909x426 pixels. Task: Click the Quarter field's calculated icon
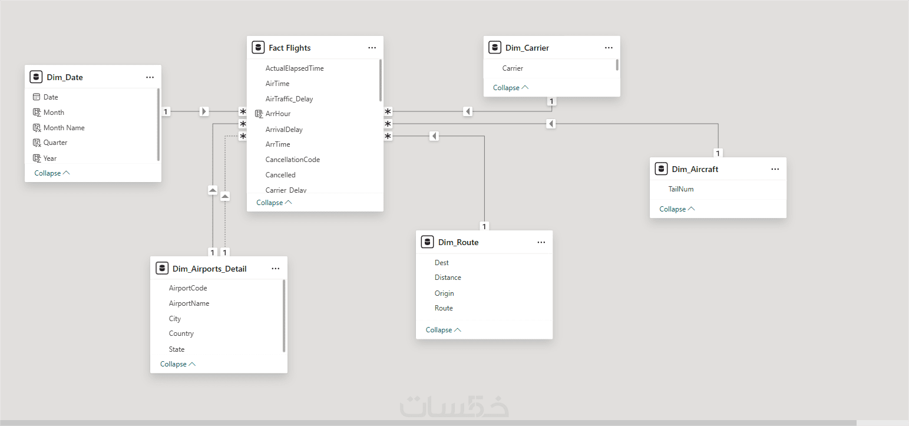click(x=37, y=143)
